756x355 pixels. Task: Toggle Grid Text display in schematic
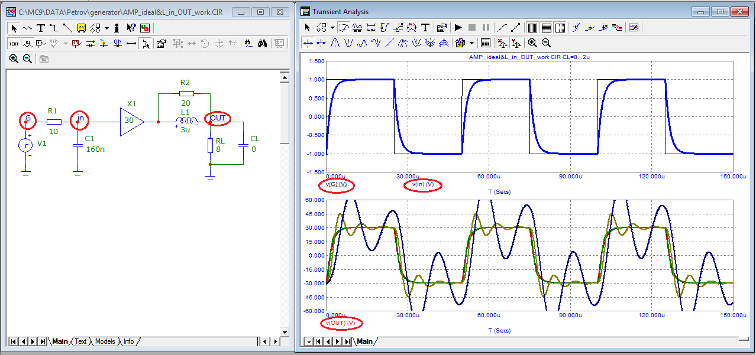pos(14,44)
